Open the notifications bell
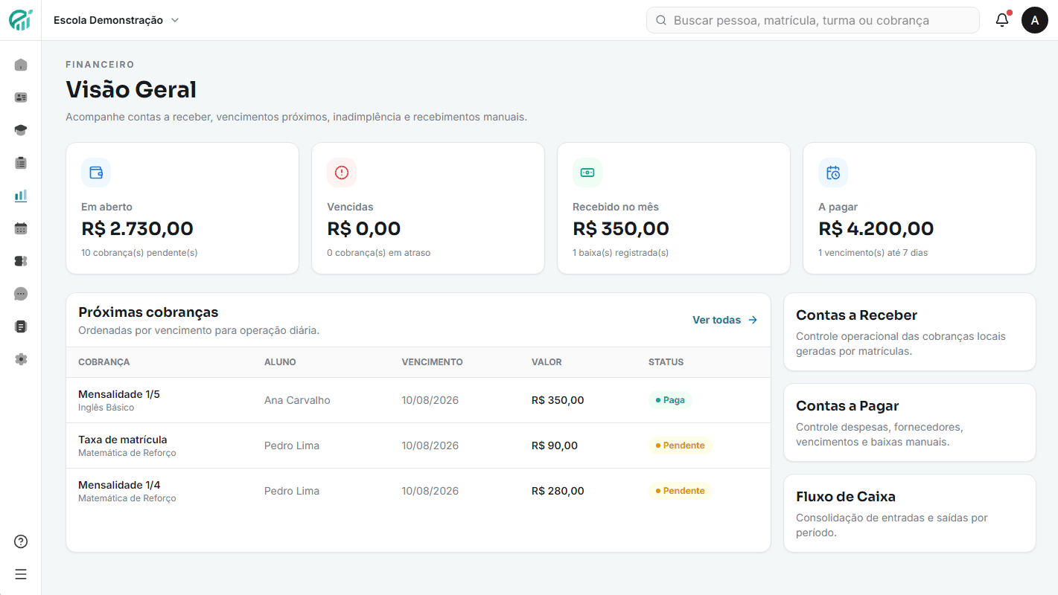Screen dimensions: 1058x595 1002,20
